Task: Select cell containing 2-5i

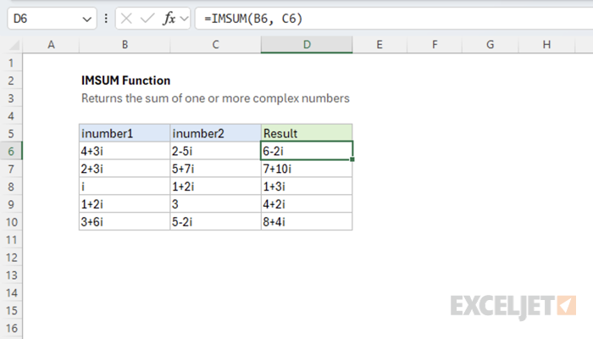Action: [x=215, y=151]
